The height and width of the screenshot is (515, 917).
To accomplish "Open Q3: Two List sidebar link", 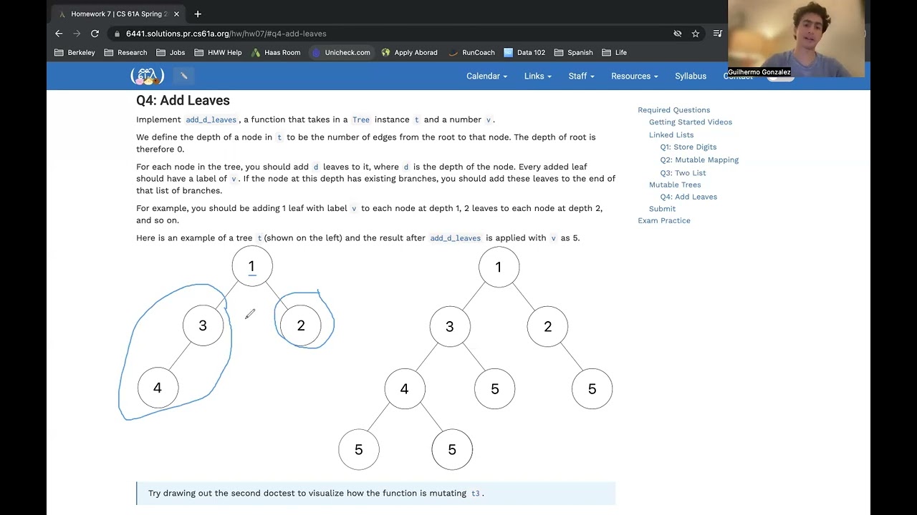I will [x=683, y=173].
